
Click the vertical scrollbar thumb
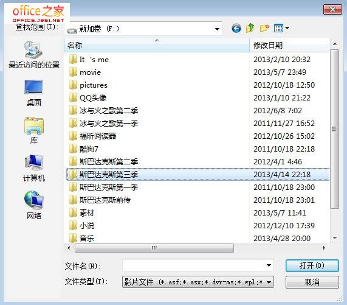(335, 129)
